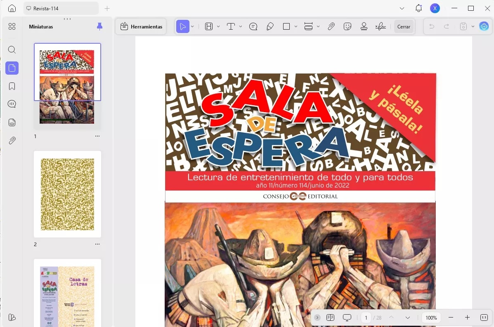This screenshot has width=494, height=327.
Task: Fit page to actual size icon
Action: pyautogui.click(x=484, y=318)
